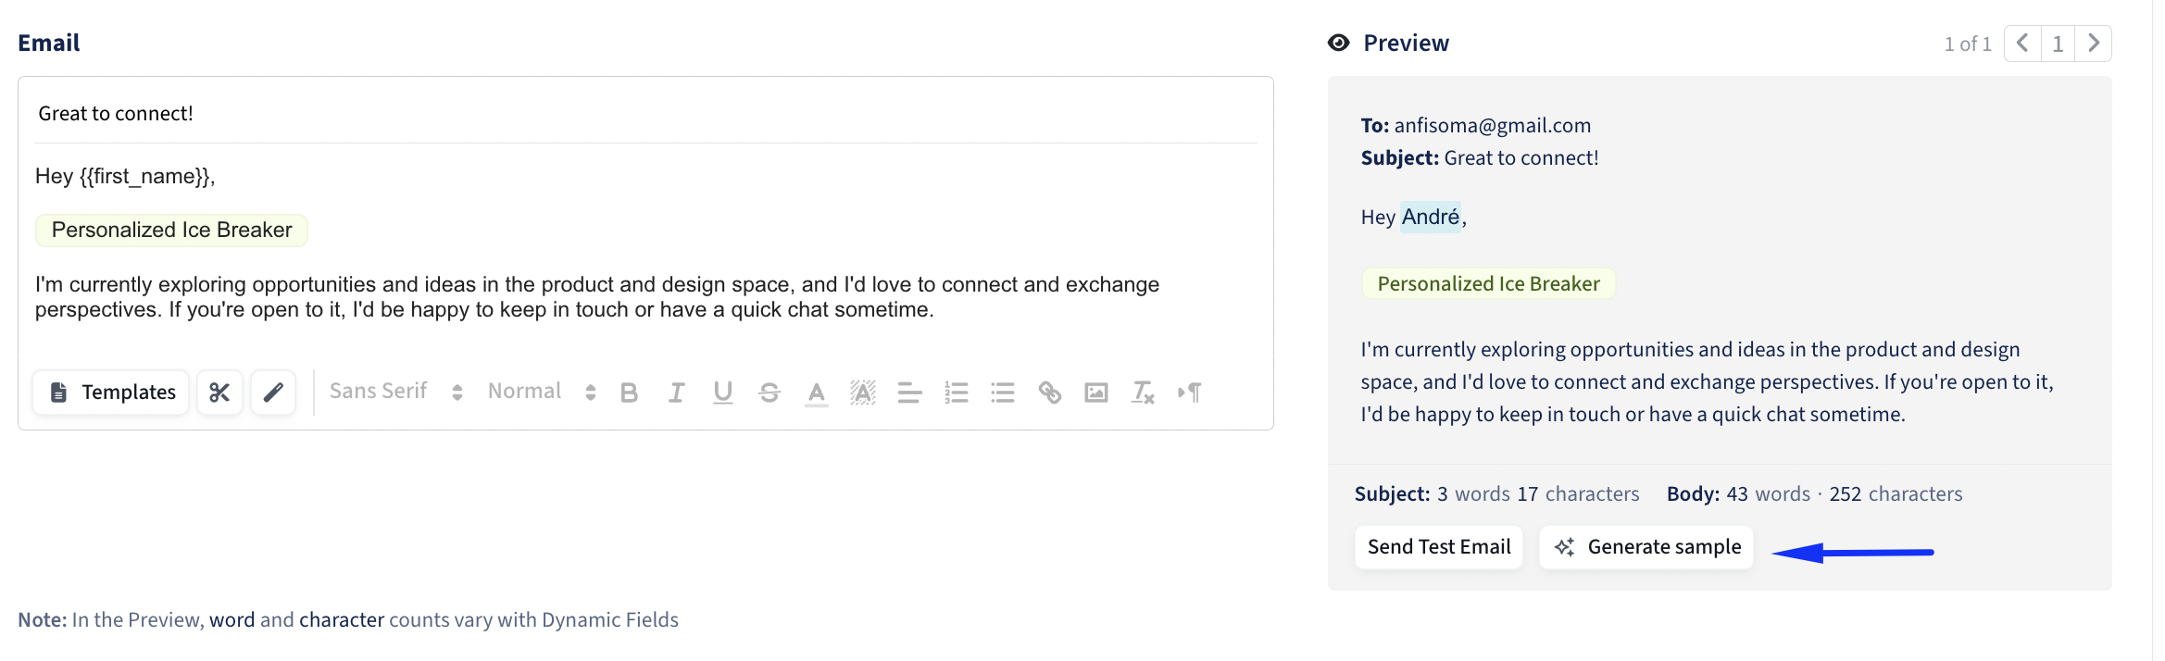Open the Templates menu
2165x661 pixels.
(111, 393)
